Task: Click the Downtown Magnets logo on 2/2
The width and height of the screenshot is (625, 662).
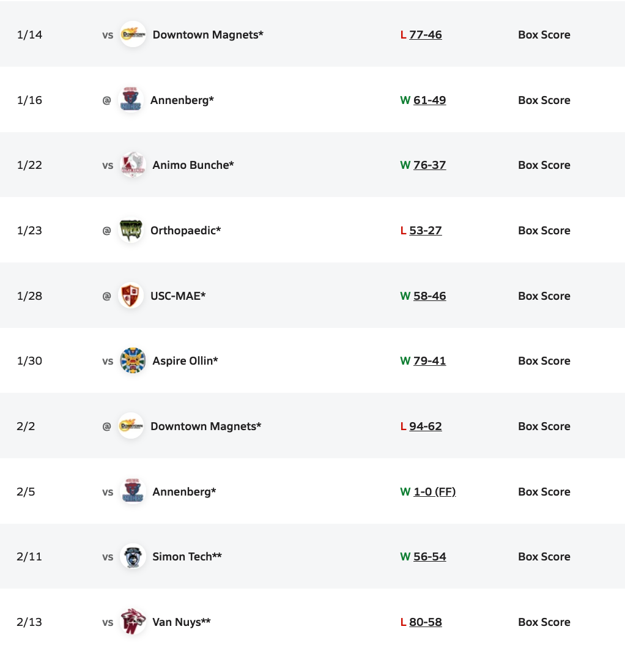Action: coord(131,426)
